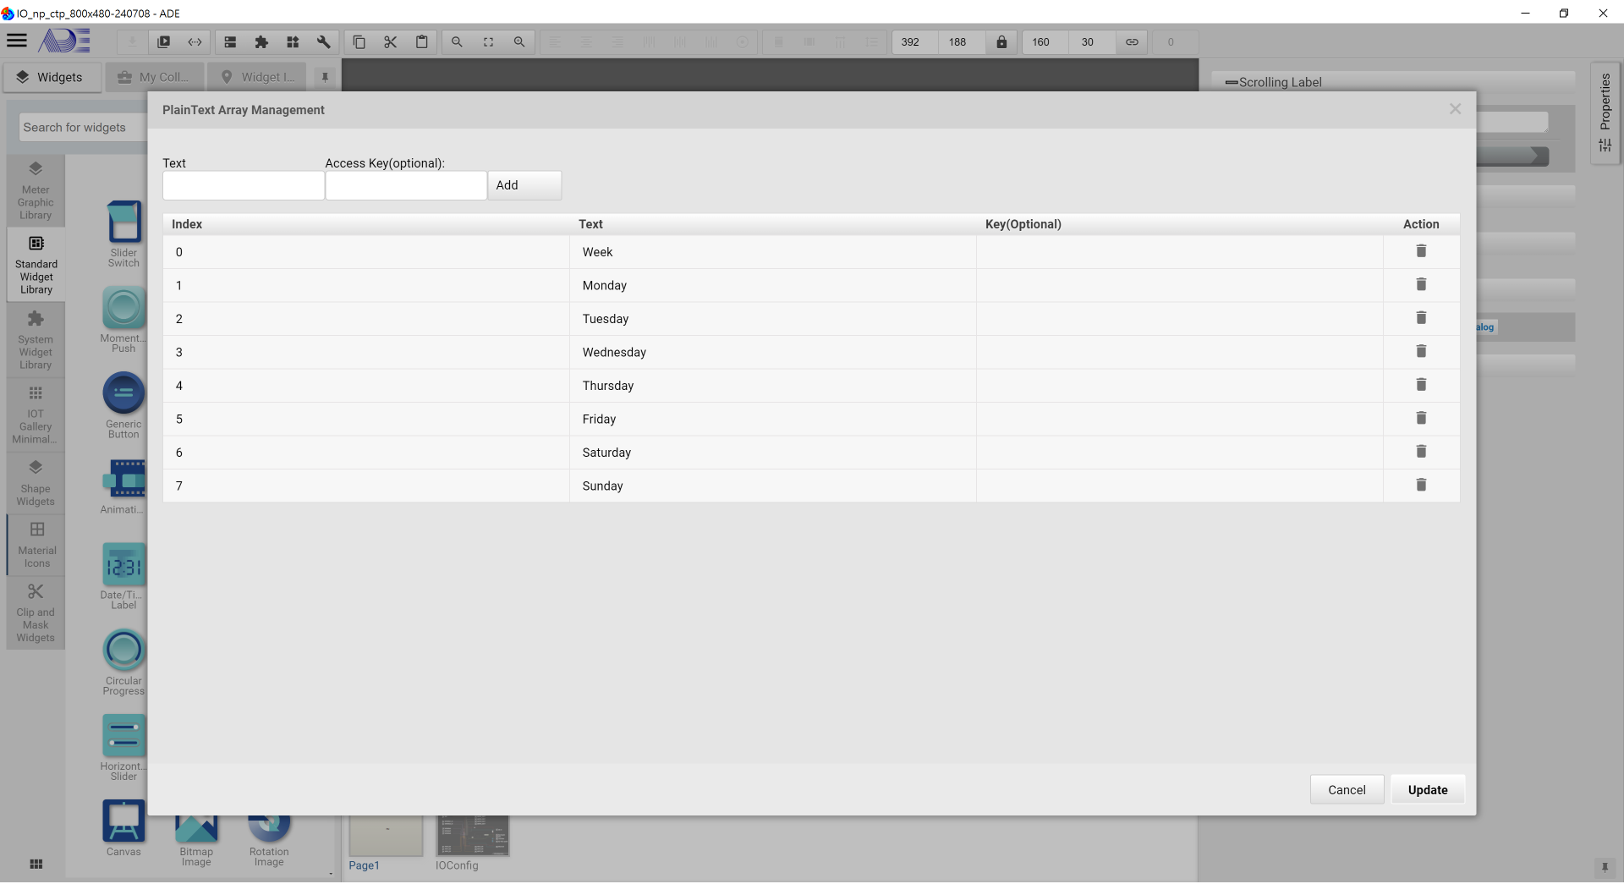Switch to the Widgets tab
Screen dimensions: 1624x884
pyautogui.click(x=51, y=77)
